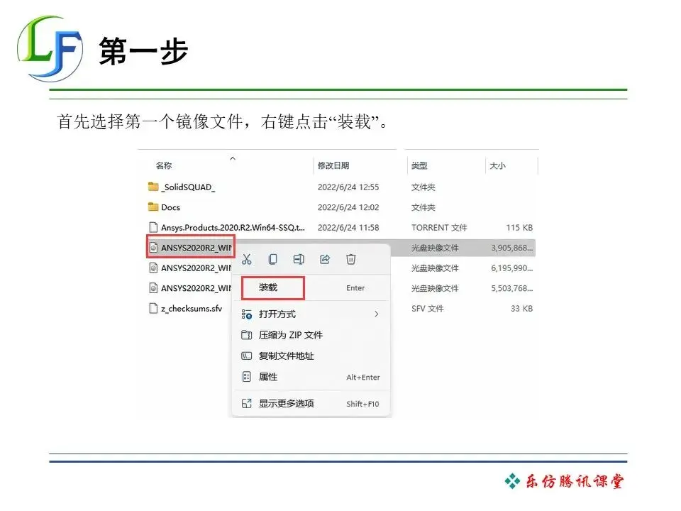This screenshot has height=511, width=681.
Task: Click the Copy icon in context menu
Action: point(272,260)
